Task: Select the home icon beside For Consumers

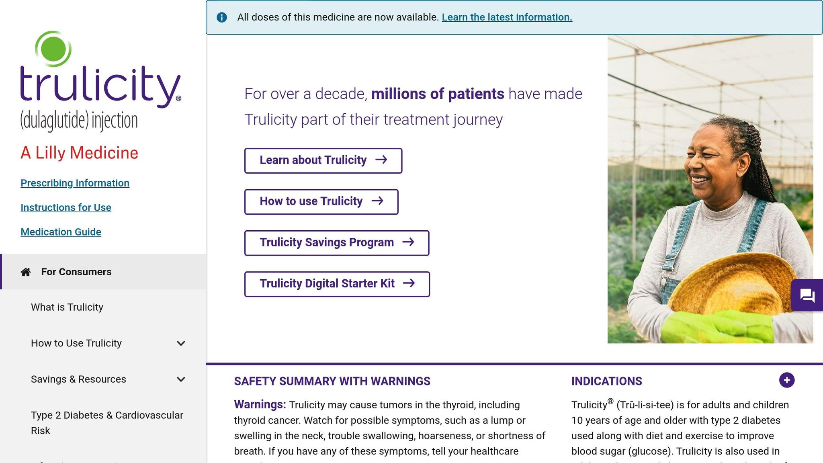Action: tap(26, 271)
